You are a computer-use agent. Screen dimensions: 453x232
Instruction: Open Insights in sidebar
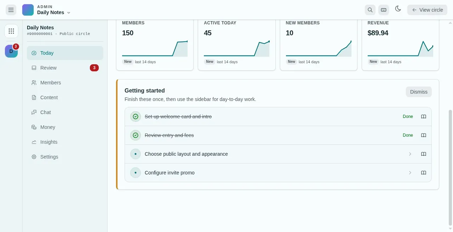(x=65, y=142)
